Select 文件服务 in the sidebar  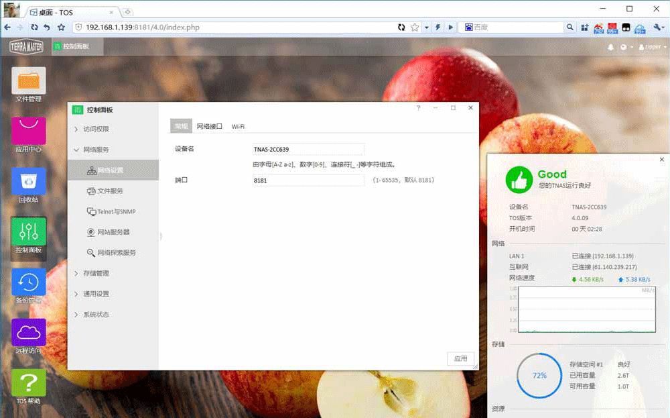110,191
